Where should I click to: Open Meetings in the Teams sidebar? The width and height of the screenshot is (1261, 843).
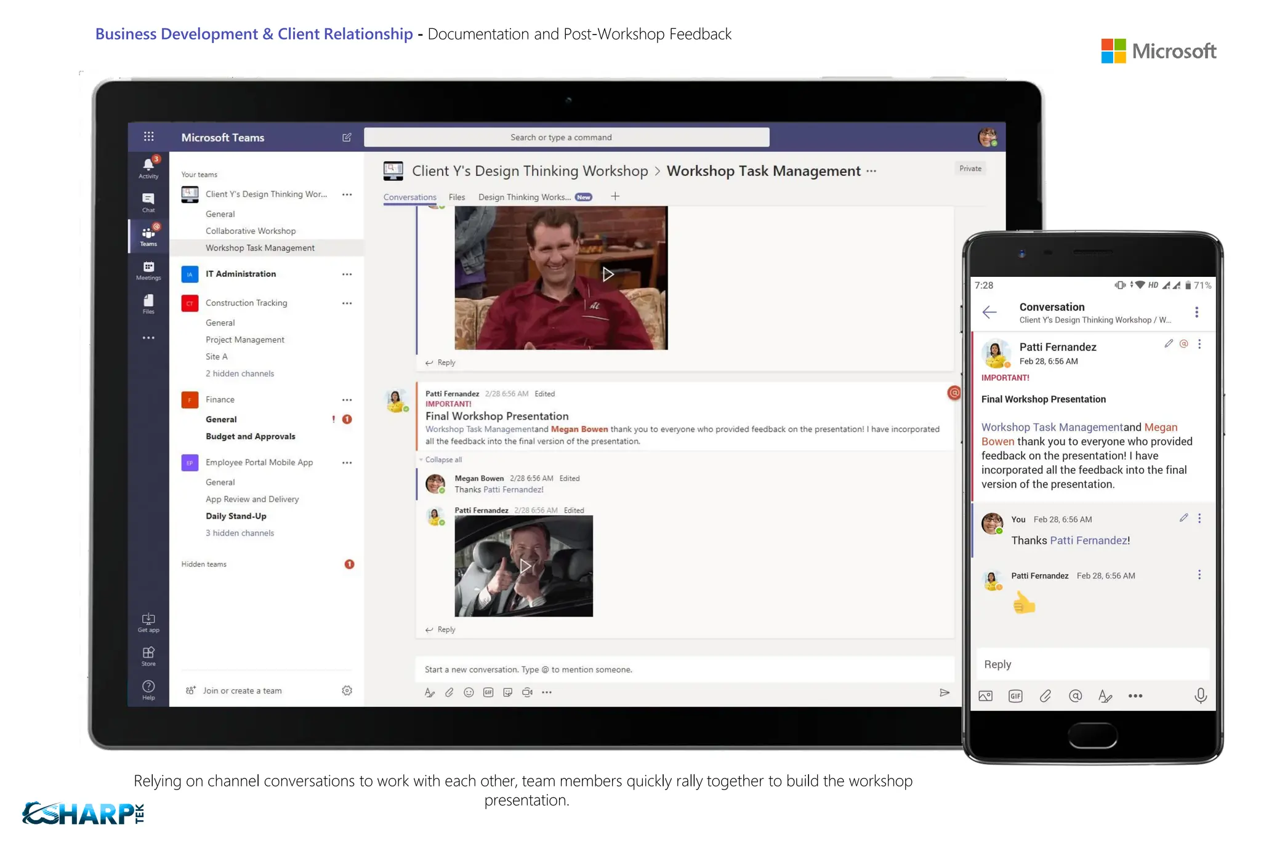point(148,270)
